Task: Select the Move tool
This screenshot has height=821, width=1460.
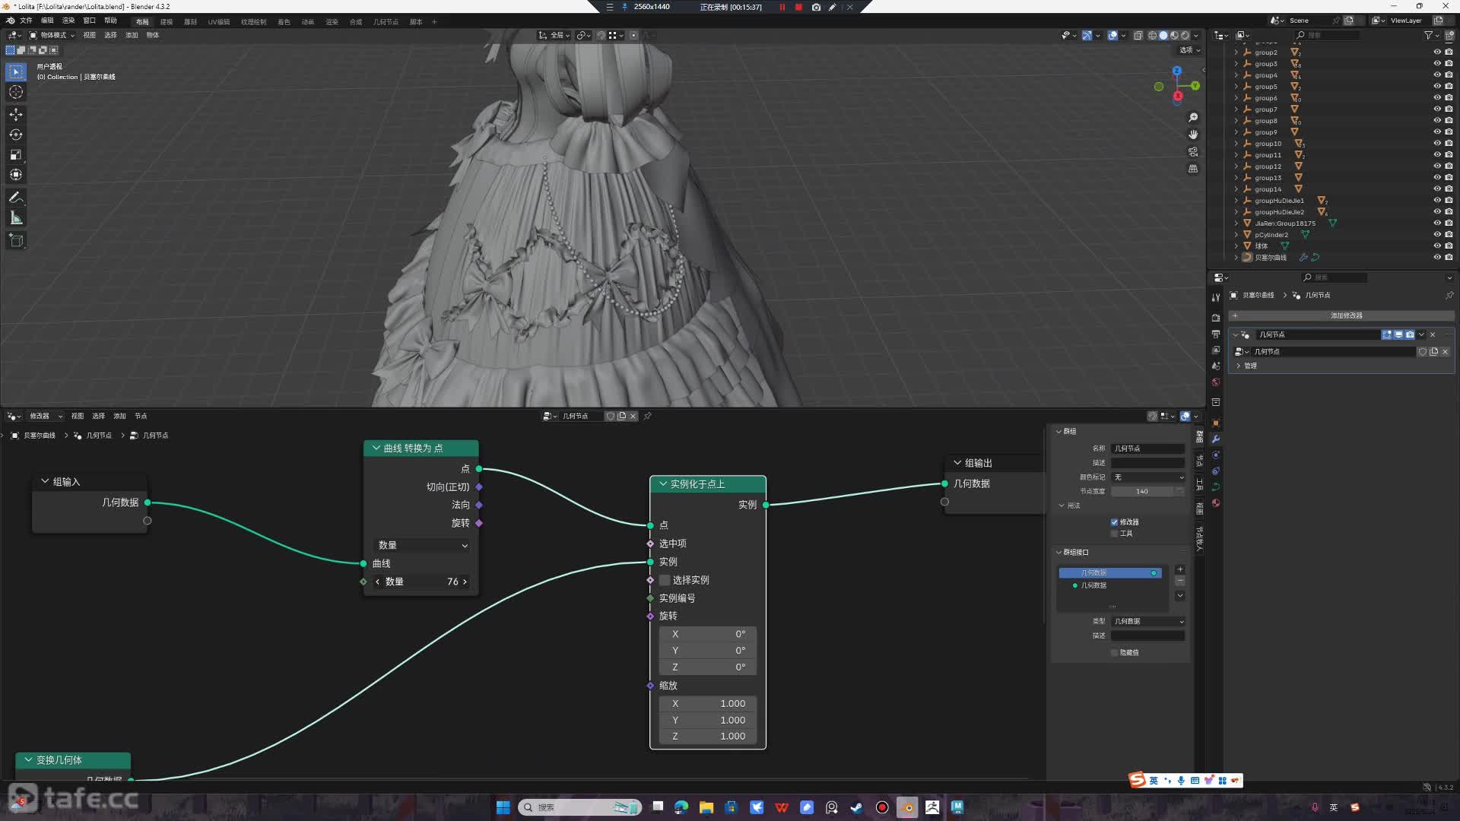Action: (16, 114)
